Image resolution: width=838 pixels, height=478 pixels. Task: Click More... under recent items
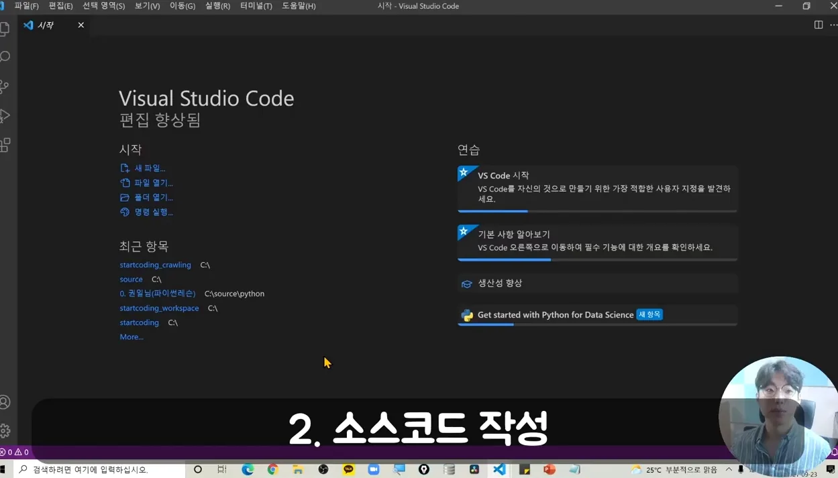(132, 337)
